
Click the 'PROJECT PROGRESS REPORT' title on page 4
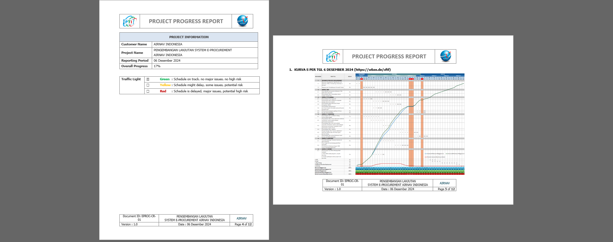click(186, 21)
